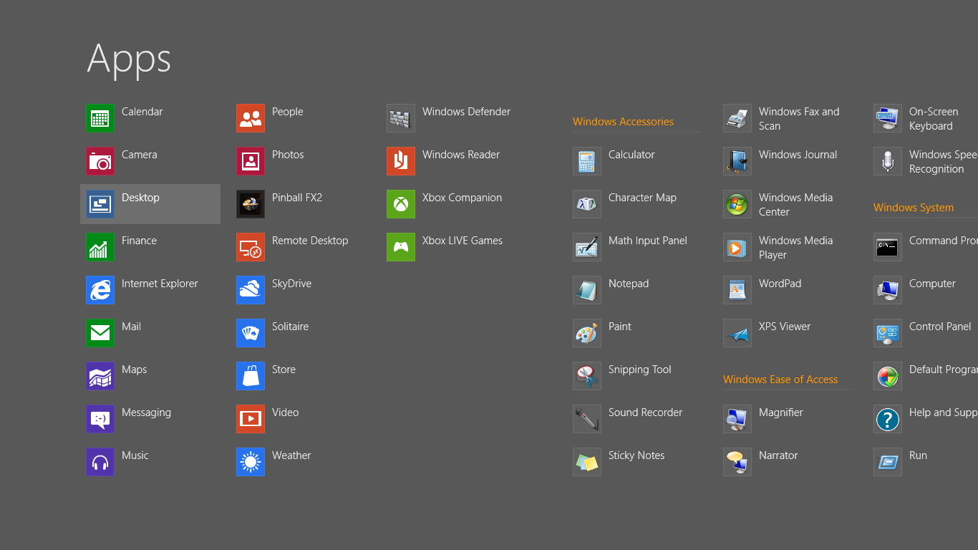
Task: Click the Windows Ease of Access header
Action: pos(780,380)
